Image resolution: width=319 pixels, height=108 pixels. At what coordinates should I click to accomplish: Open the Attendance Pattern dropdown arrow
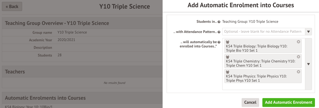[308, 32]
